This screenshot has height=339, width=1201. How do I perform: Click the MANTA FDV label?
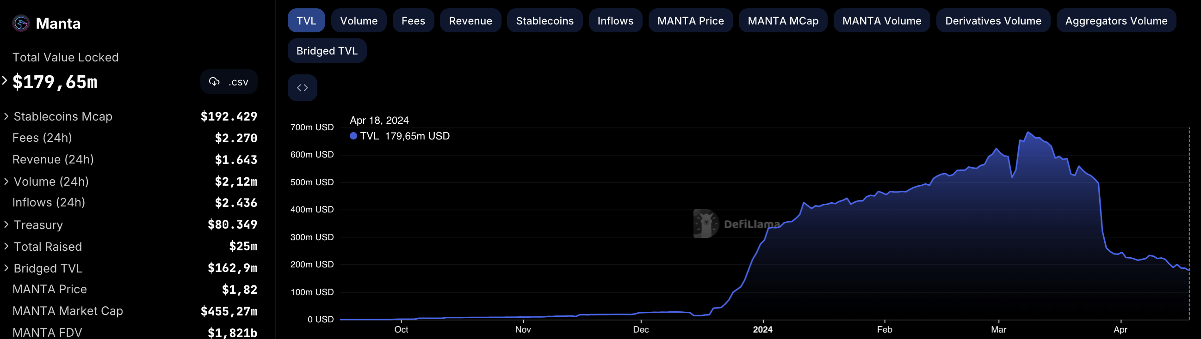(47, 333)
